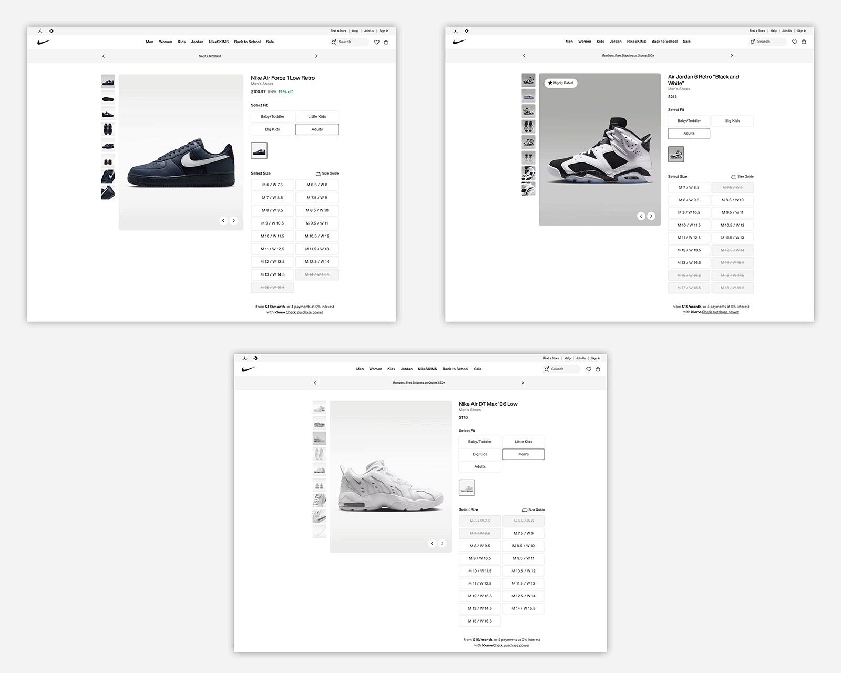Image resolution: width=841 pixels, height=673 pixels.
Task: Show next Jordan 6 product image
Action: coord(651,216)
